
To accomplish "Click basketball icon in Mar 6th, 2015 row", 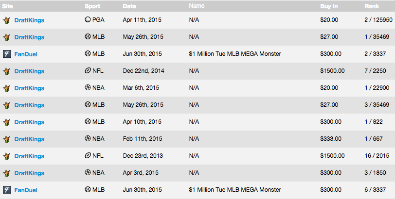I will coord(88,88).
